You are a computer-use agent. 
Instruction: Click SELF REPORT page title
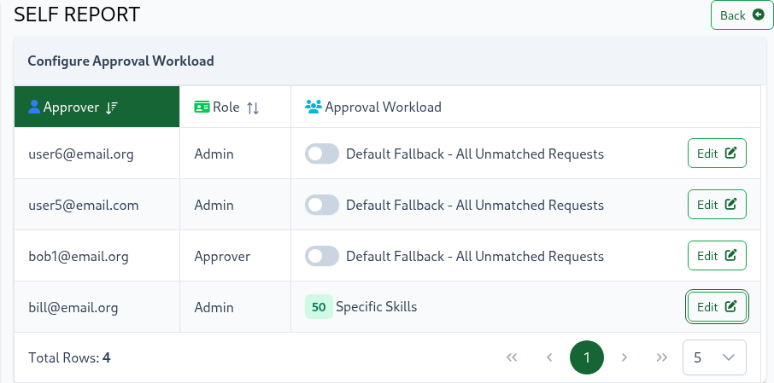[77, 15]
